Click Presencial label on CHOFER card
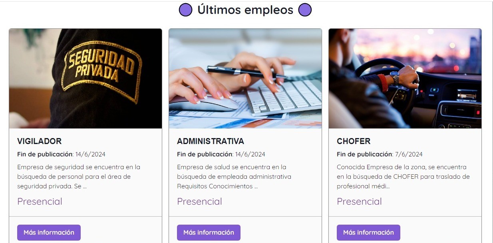493x243 pixels. 359,202
